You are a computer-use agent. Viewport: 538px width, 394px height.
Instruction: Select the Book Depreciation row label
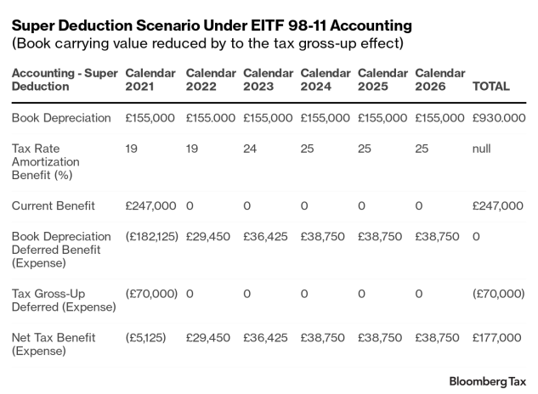coord(62,118)
